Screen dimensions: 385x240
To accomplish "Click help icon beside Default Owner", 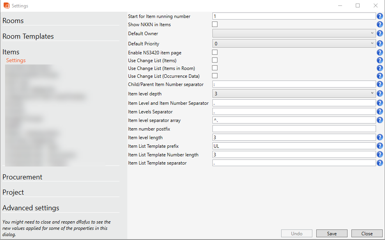I will (x=380, y=34).
